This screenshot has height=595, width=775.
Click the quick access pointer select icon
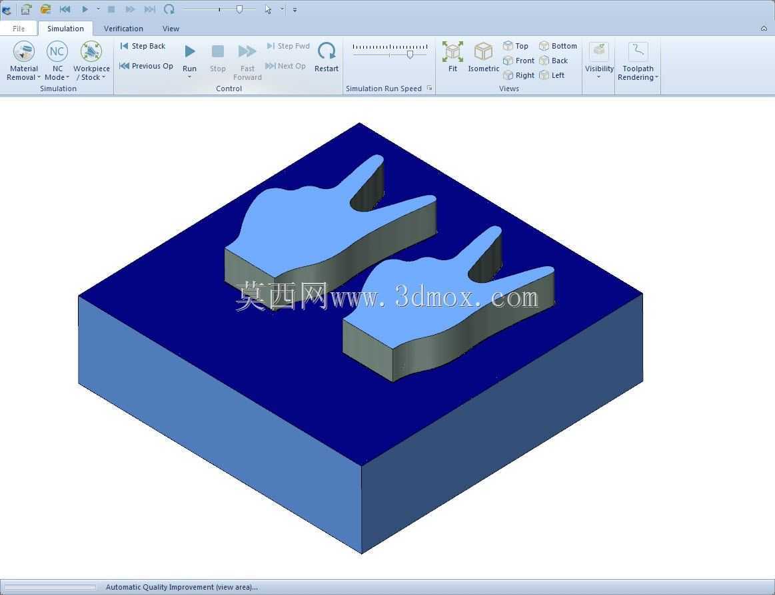(268, 9)
